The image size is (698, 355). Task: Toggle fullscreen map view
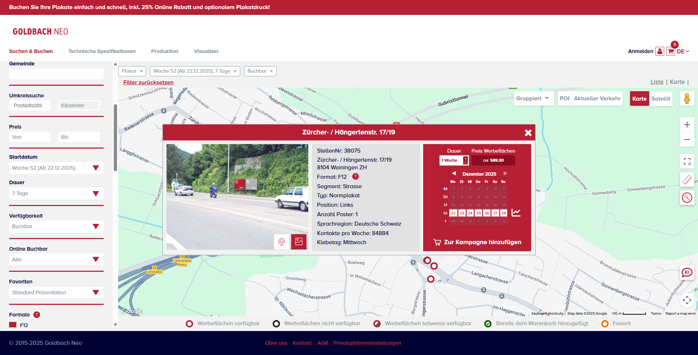[687, 161]
